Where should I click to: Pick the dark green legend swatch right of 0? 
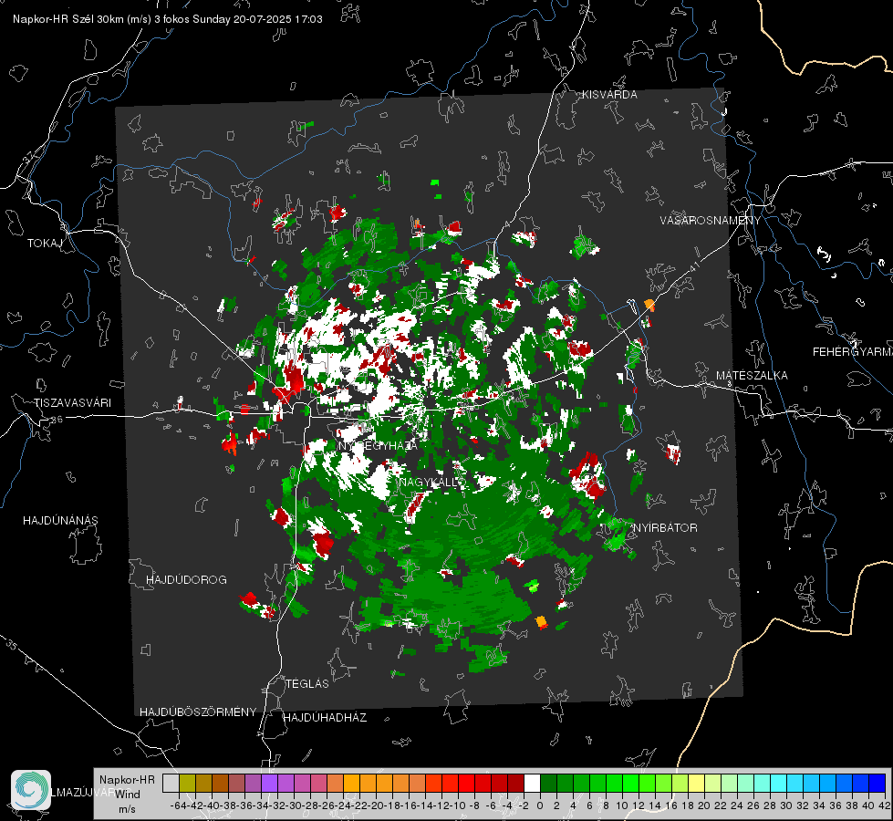click(548, 784)
